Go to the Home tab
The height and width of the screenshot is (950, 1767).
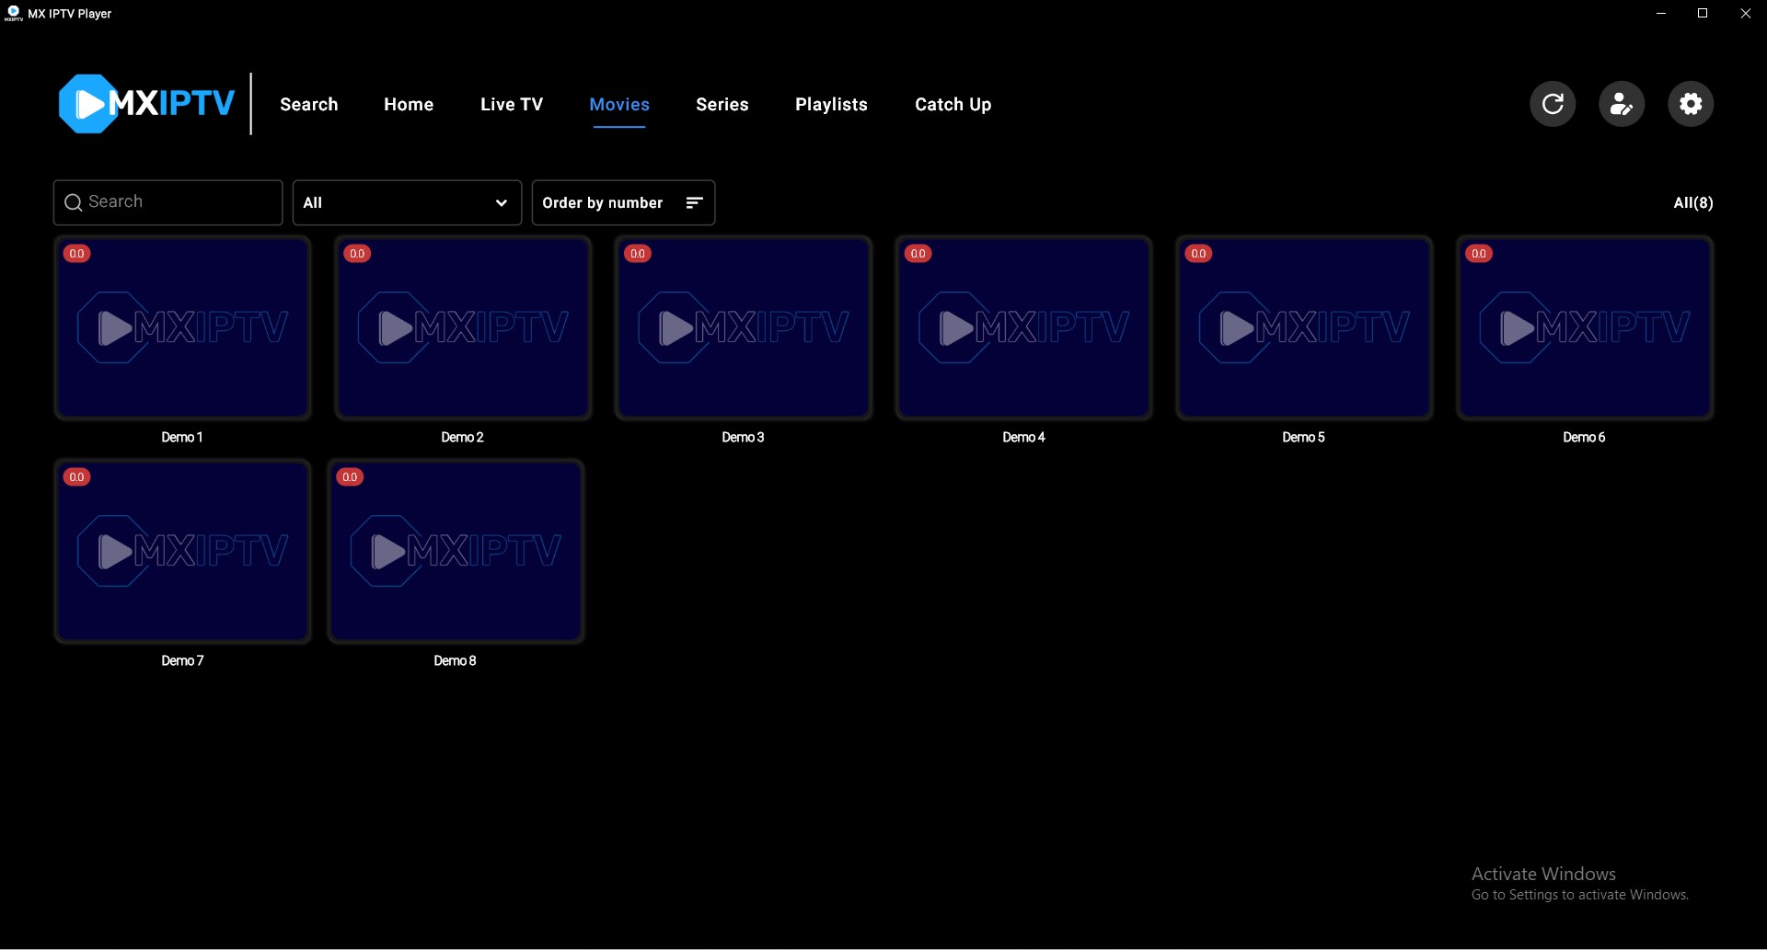click(409, 105)
